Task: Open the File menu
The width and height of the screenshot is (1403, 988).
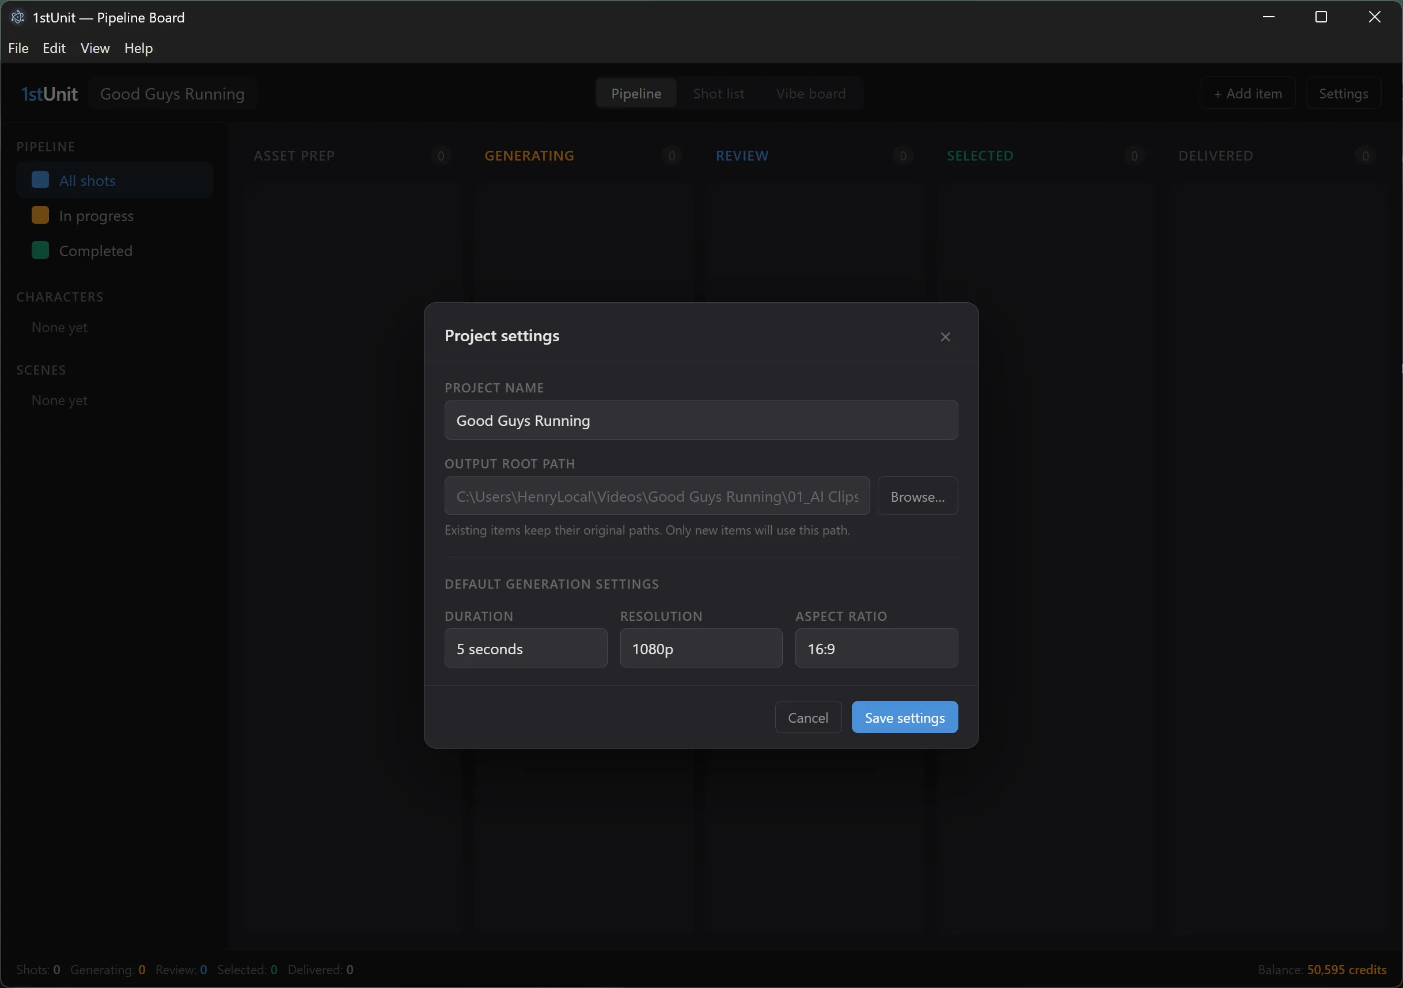Action: point(18,48)
